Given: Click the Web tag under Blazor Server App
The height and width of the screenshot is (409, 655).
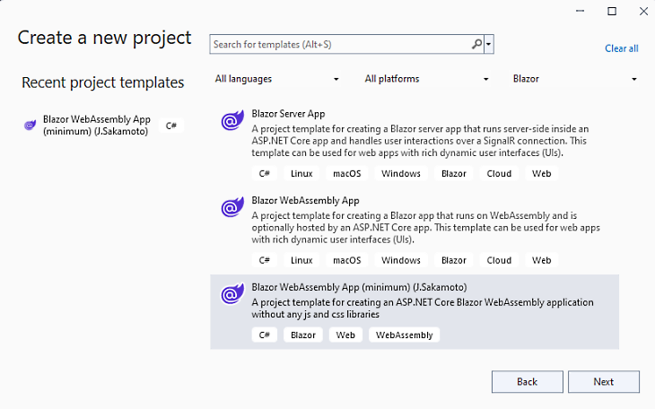Looking at the screenshot, I should 541,173.
